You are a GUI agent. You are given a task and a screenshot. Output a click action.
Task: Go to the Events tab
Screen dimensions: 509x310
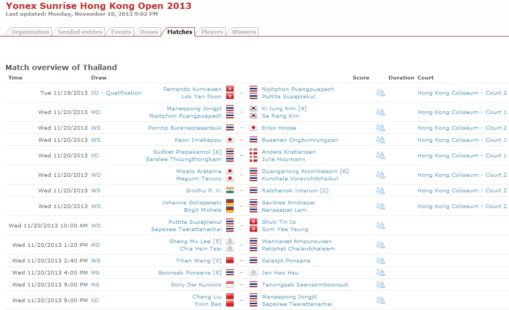pos(121,32)
